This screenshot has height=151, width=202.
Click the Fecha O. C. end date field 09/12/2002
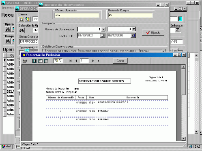(x=119, y=36)
